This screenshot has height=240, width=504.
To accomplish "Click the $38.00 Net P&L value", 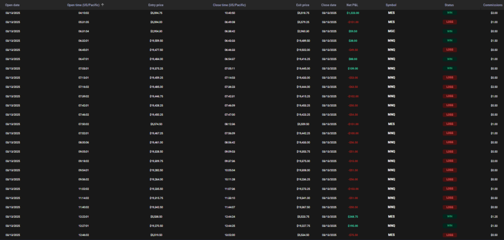I will pos(353,41).
